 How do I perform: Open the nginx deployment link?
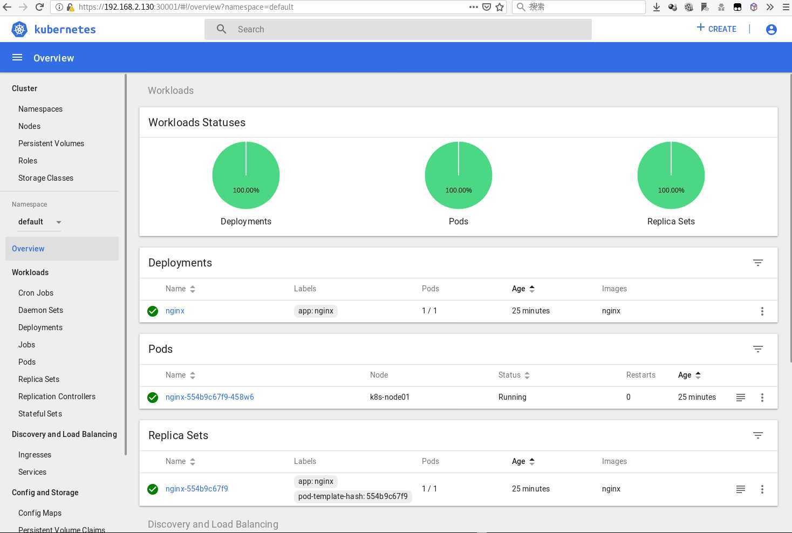coord(175,311)
